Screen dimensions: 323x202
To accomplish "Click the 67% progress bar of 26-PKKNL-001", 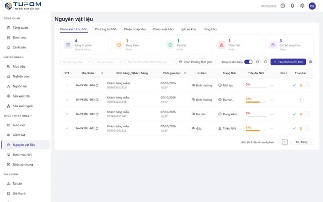I will point(256,131).
